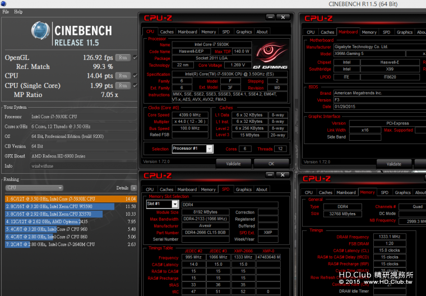Click the Max Bandwidth DDR4-2133 field
This screenshot has height=296, width=426.
(205, 219)
